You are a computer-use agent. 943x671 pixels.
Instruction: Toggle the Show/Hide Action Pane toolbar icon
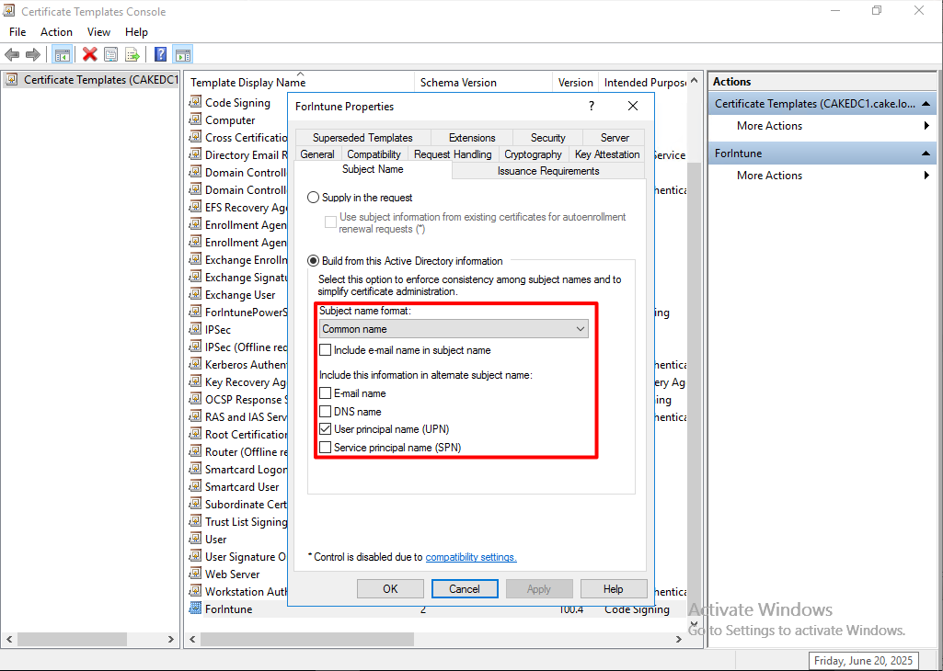pos(183,54)
